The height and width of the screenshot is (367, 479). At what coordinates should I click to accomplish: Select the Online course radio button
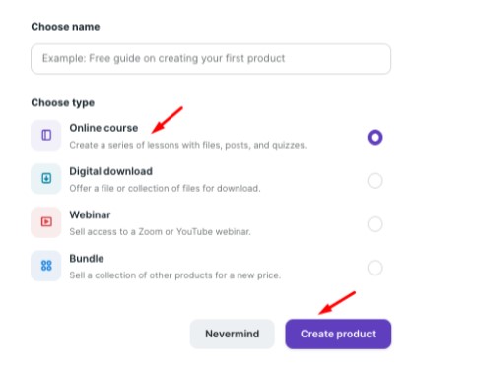point(375,137)
